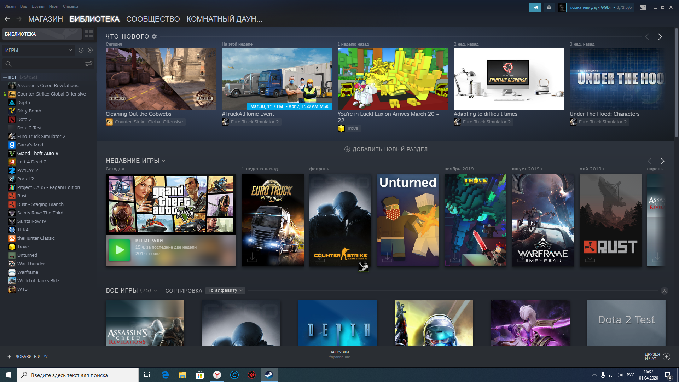This screenshot has width=679, height=382.
Task: Sort games by recent activity clock icon
Action: click(x=81, y=50)
